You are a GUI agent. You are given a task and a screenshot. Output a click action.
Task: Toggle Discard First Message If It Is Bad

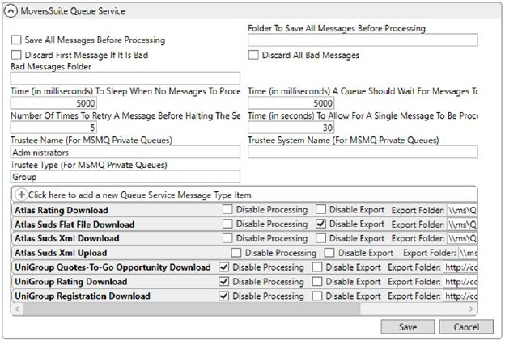(x=17, y=56)
